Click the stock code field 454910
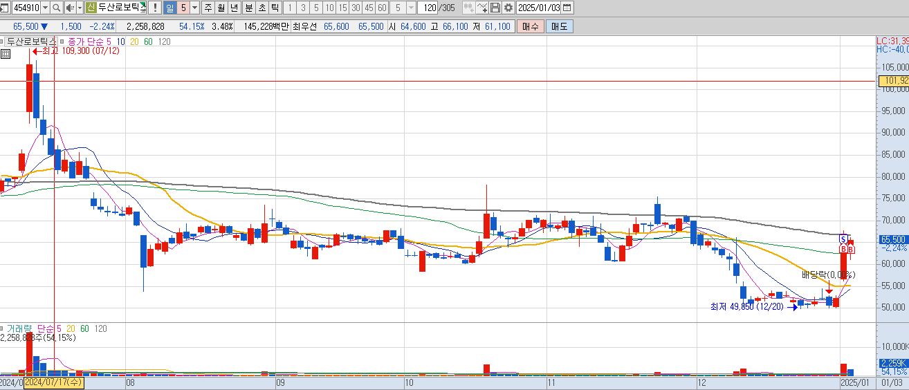 pos(26,8)
